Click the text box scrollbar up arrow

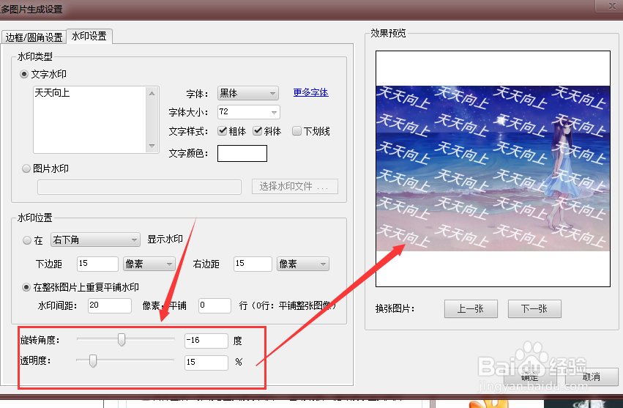(x=152, y=94)
